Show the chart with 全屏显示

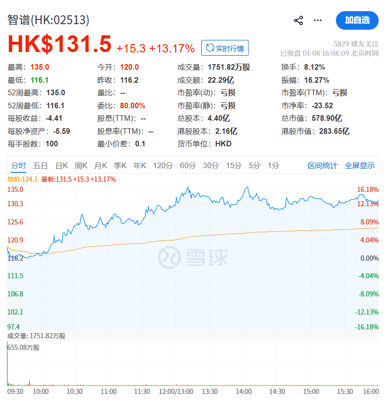[x=360, y=166]
